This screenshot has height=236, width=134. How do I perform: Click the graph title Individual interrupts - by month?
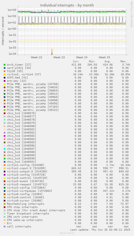click(x=67, y=5)
